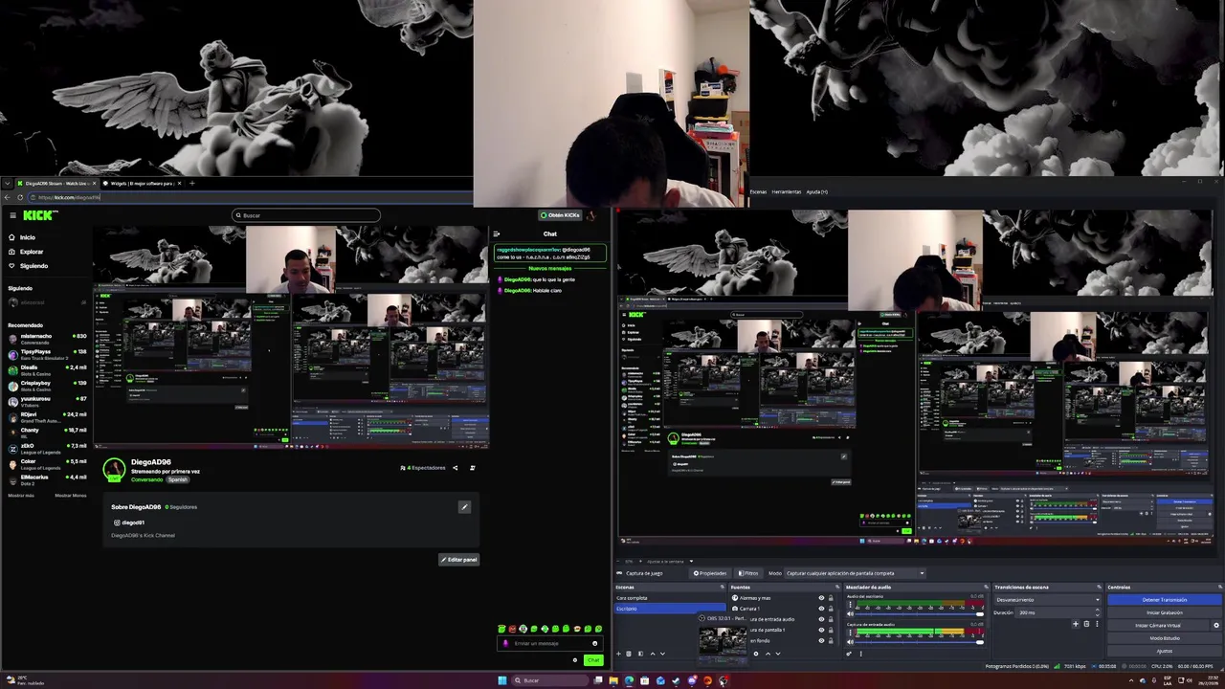Click Iniciar Grabación button

(1165, 612)
